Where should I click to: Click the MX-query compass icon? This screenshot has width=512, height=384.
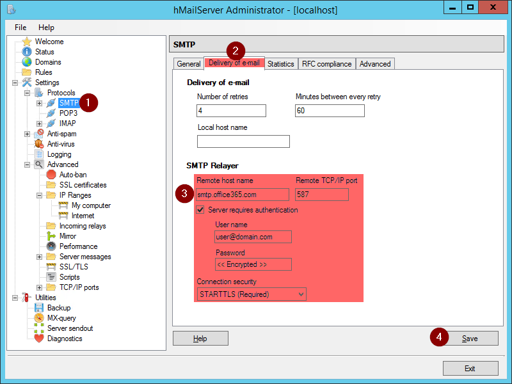(x=39, y=318)
